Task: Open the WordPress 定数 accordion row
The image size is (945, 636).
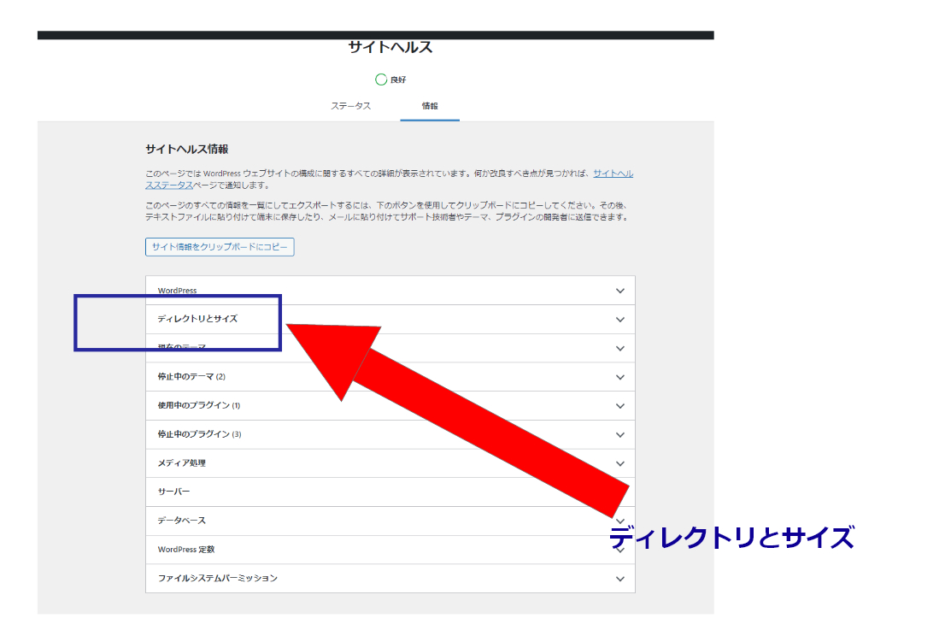Action: click(x=390, y=550)
